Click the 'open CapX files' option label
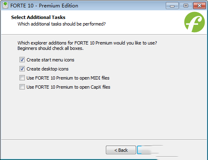Image resolution: width=208 pixels, height=160 pixels. coord(68,87)
